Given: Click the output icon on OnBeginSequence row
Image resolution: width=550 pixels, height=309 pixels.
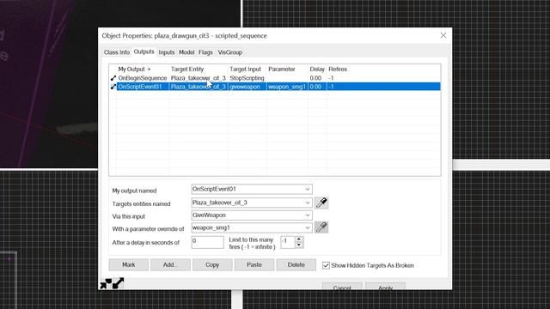Looking at the screenshot, I should [x=113, y=78].
